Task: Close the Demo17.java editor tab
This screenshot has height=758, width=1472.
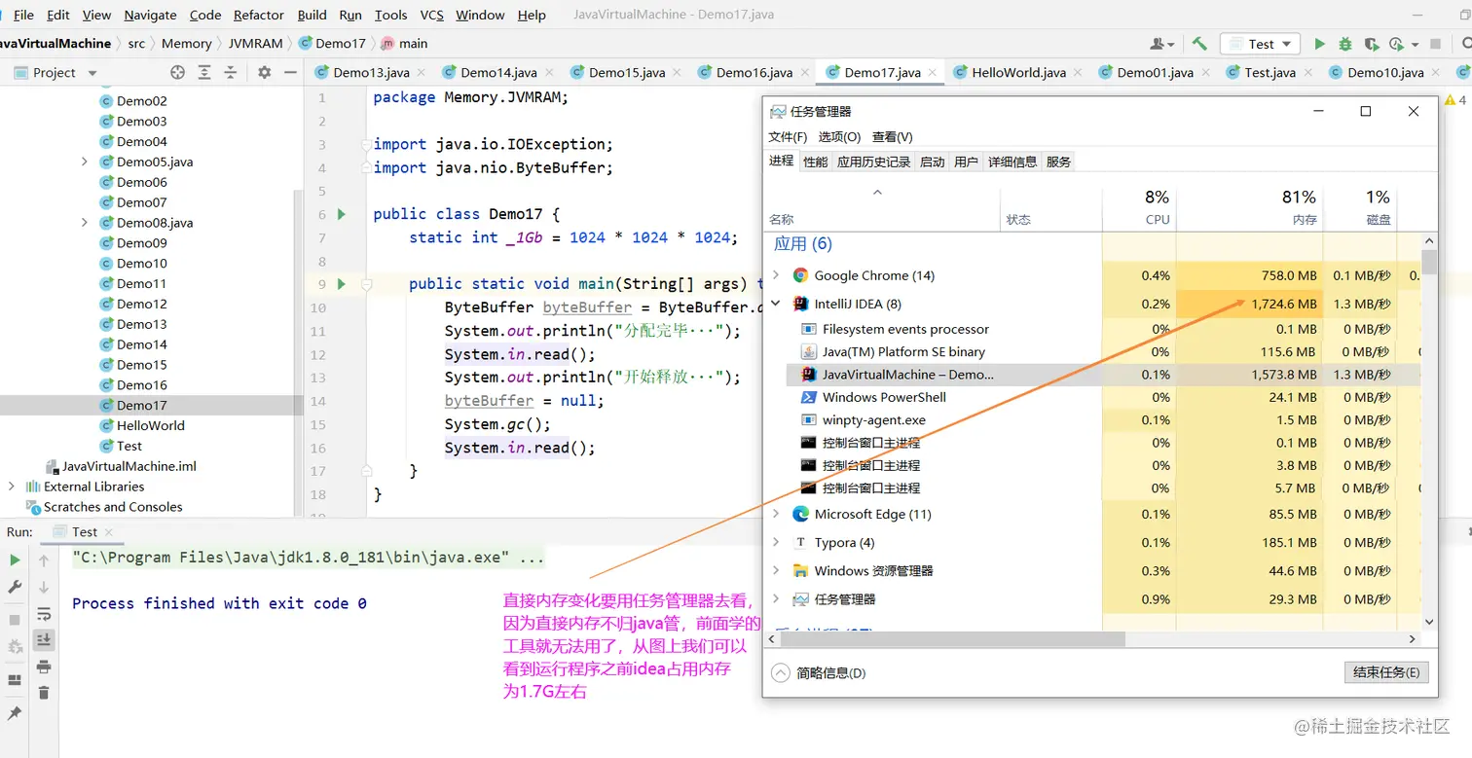Action: tap(933, 72)
